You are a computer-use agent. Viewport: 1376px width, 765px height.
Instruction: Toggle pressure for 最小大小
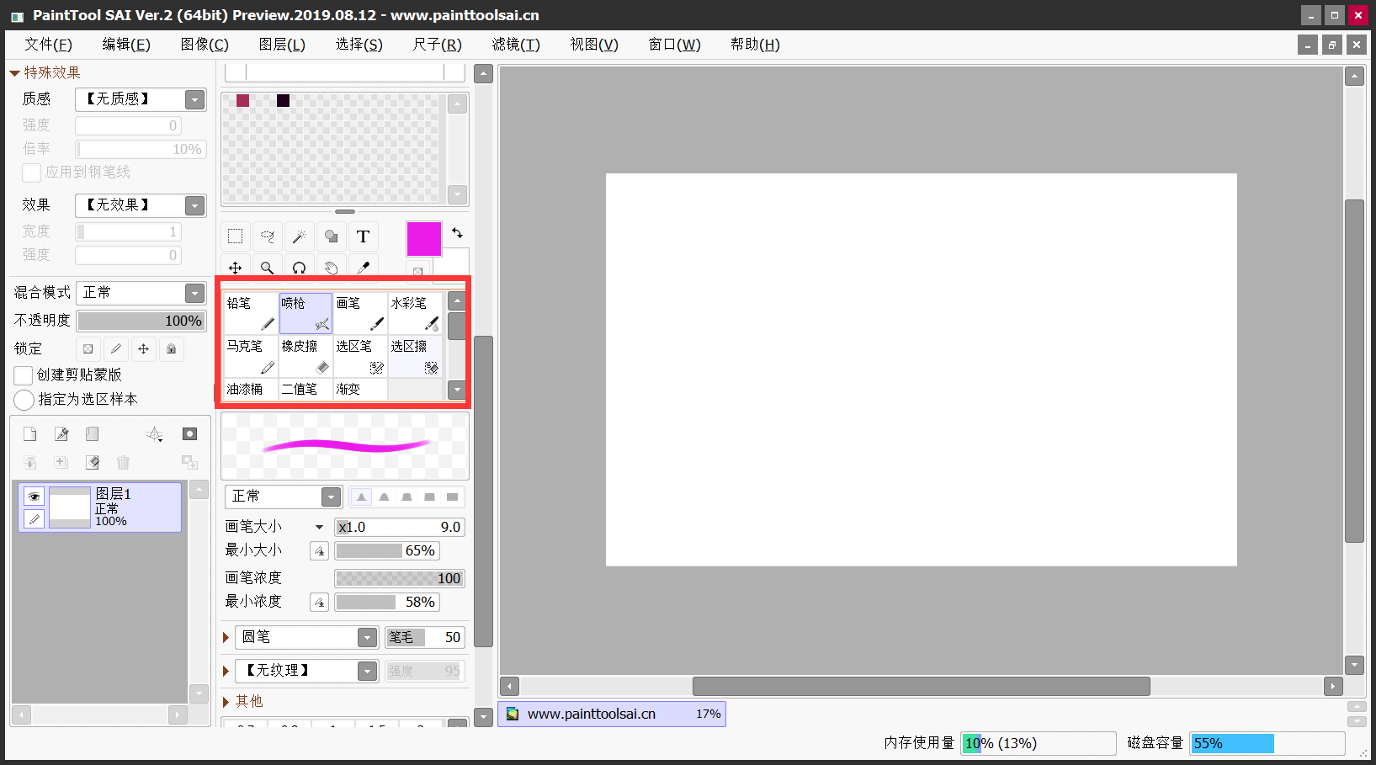pyautogui.click(x=319, y=551)
